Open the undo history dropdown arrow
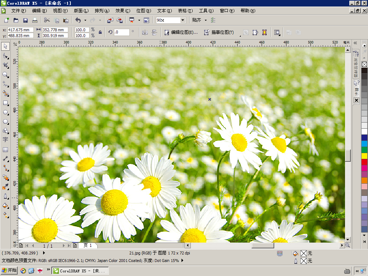This screenshot has height=276, width=368. click(x=85, y=20)
